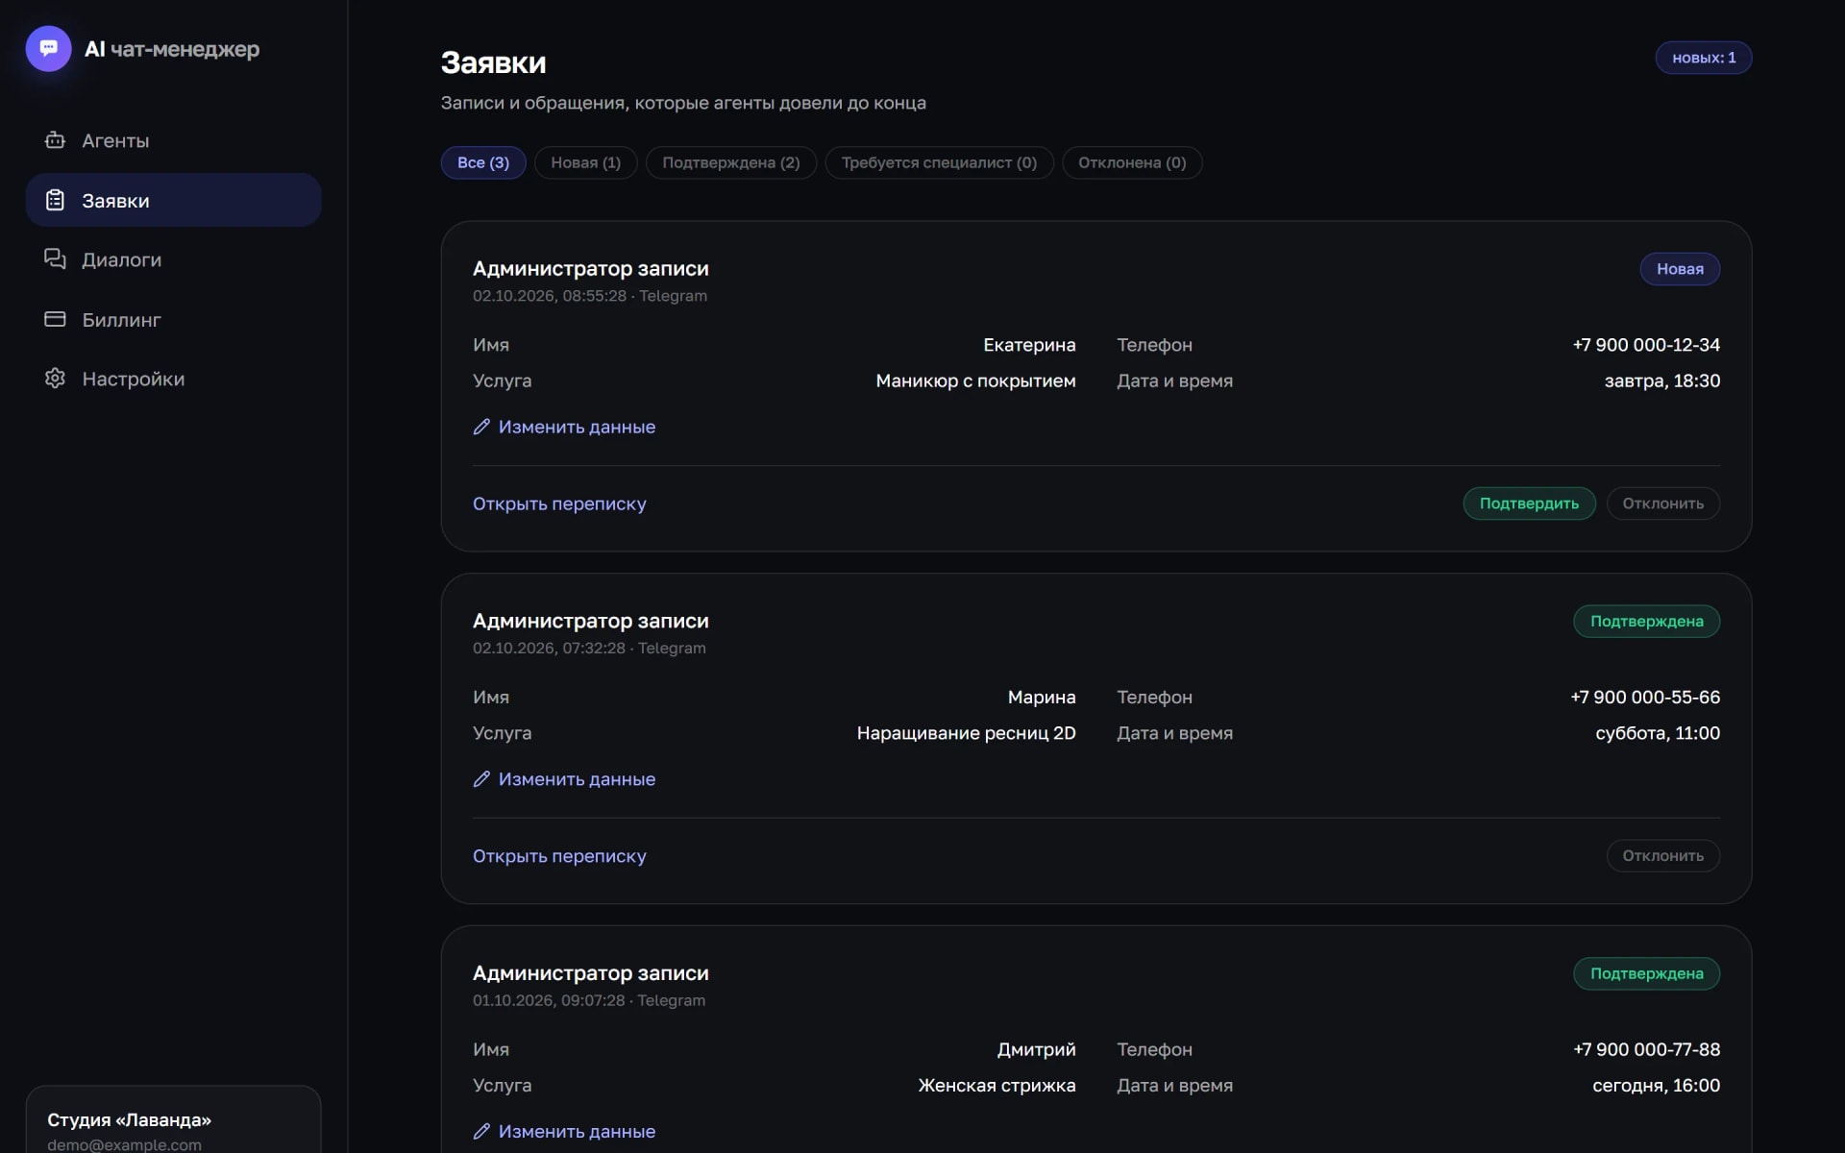Select the Все (3) filter
The height and width of the screenshot is (1153, 1845).
click(x=483, y=162)
